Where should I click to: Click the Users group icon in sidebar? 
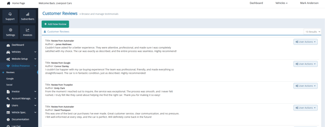point(8,105)
